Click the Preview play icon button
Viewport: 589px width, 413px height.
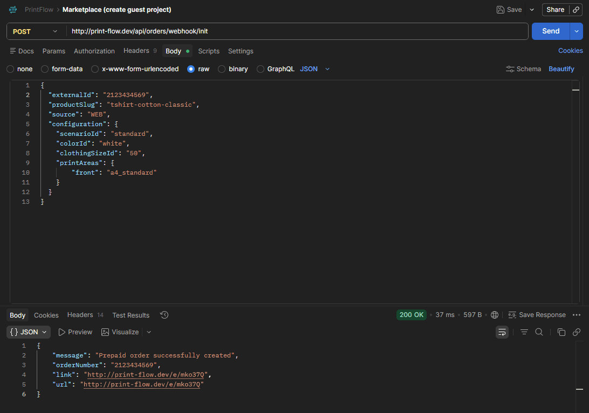[75, 332]
